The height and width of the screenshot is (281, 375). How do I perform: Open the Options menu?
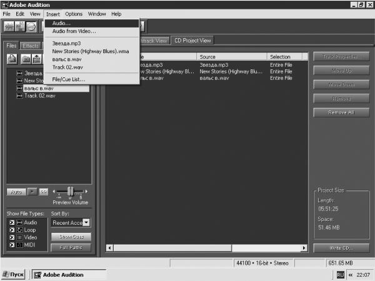pos(74,14)
